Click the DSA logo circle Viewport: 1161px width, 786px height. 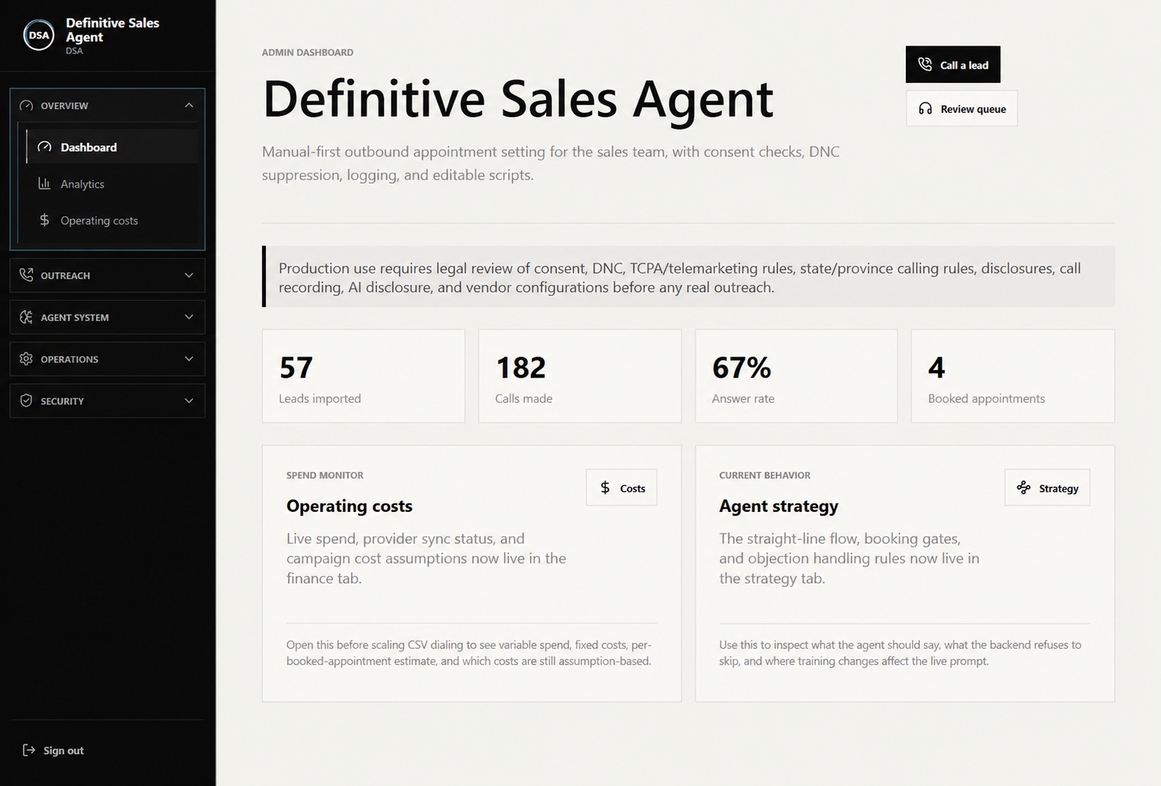point(39,35)
